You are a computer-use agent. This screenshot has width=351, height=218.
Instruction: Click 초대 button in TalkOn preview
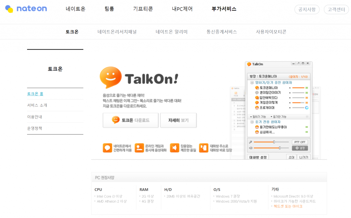pyautogui.click(x=291, y=157)
